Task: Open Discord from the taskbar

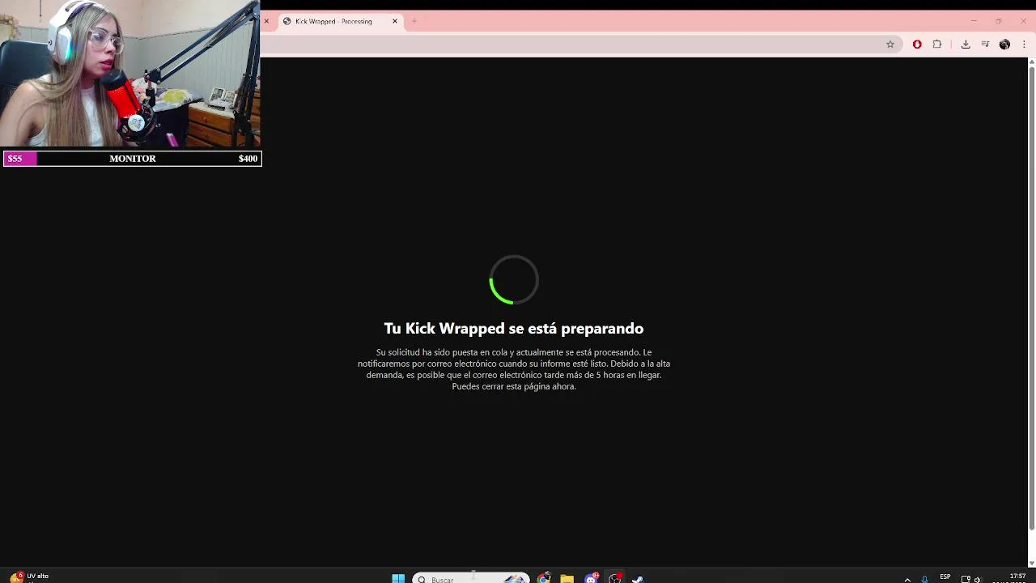Action: [x=591, y=579]
